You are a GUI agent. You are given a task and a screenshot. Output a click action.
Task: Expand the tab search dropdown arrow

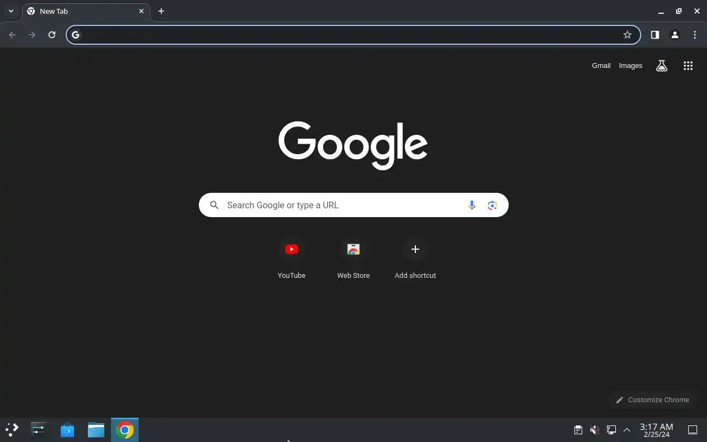10,11
